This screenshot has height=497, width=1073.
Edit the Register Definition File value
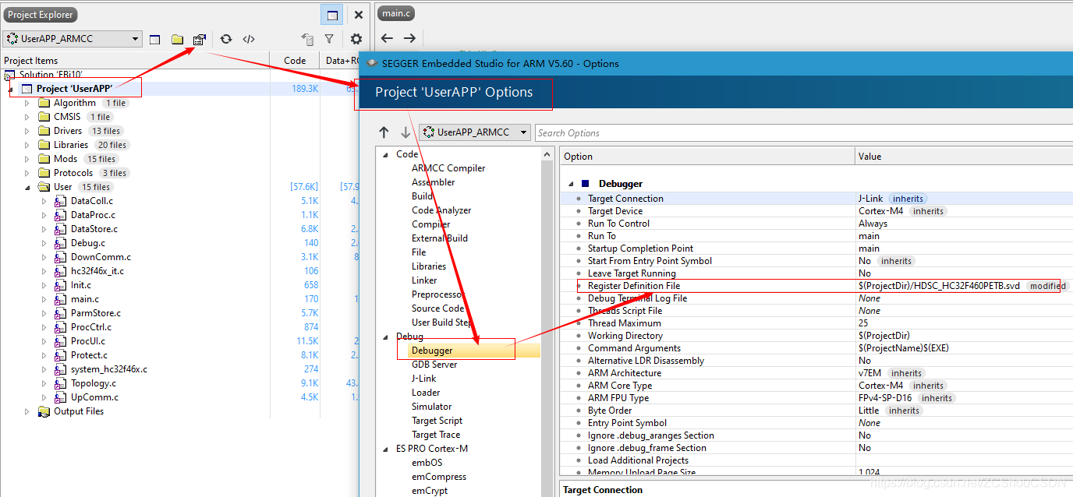coord(939,286)
